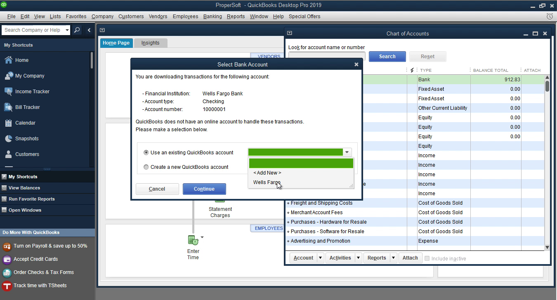Viewport: 557px width, 300px height.
Task: Click the Attach button
Action: pos(410,258)
